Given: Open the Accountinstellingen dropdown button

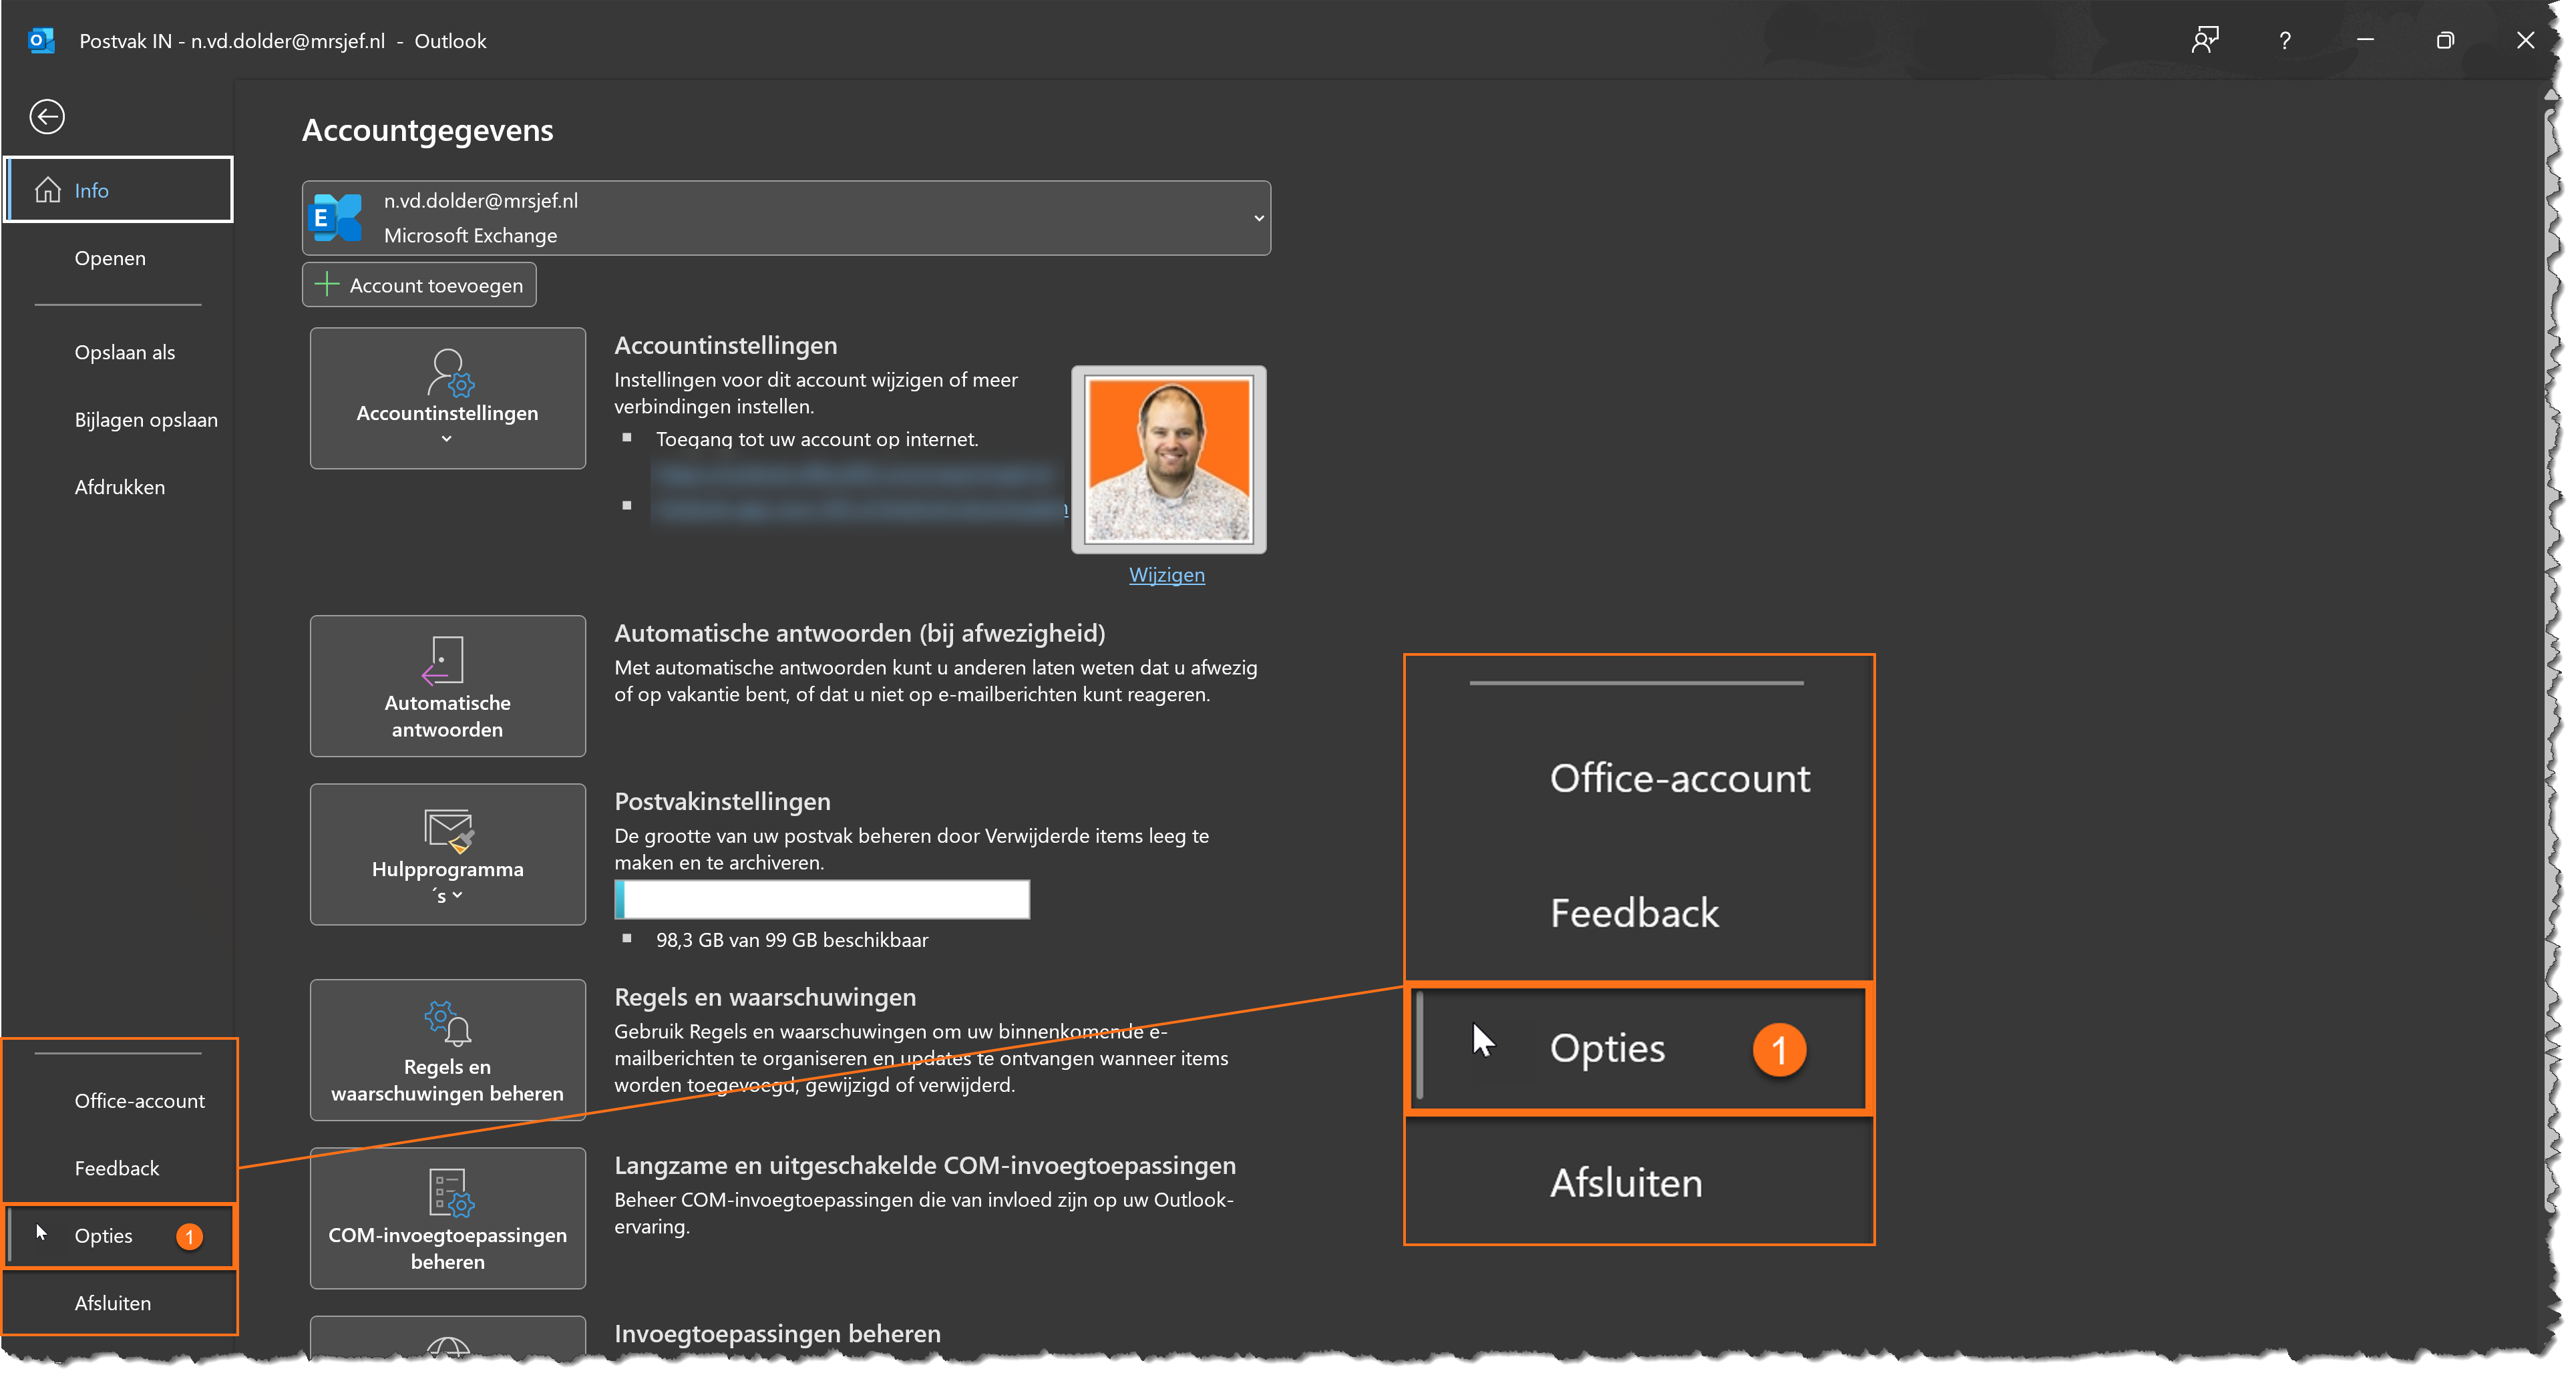Looking at the screenshot, I should pos(447,398).
